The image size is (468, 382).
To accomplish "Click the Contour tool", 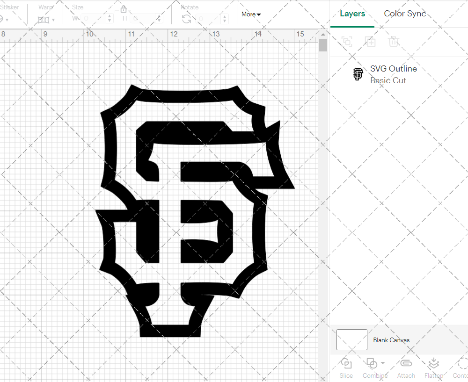I will tap(461, 368).
